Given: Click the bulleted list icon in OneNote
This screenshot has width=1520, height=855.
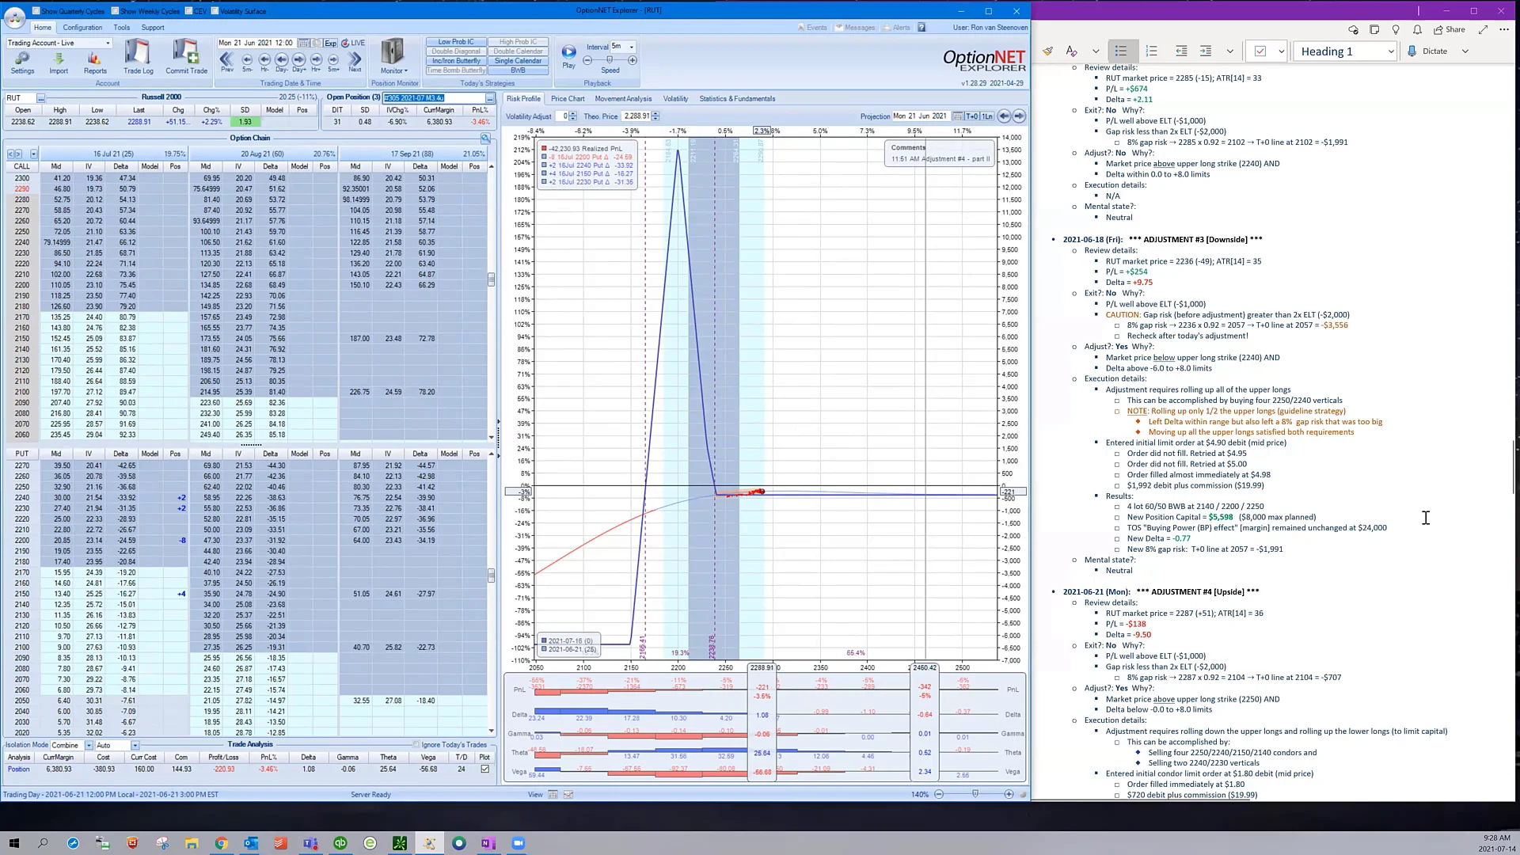Looking at the screenshot, I should click(x=1121, y=51).
